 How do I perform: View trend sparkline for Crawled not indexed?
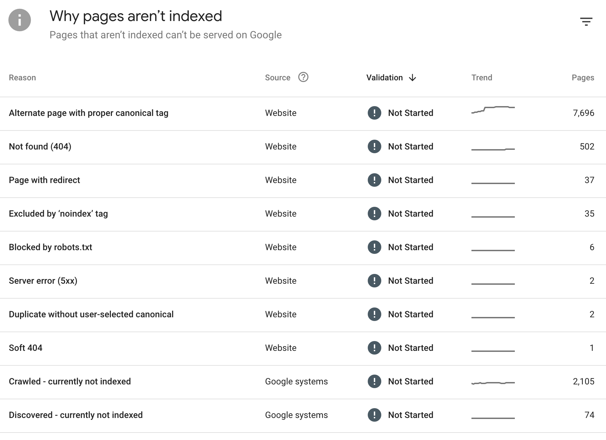(493, 383)
